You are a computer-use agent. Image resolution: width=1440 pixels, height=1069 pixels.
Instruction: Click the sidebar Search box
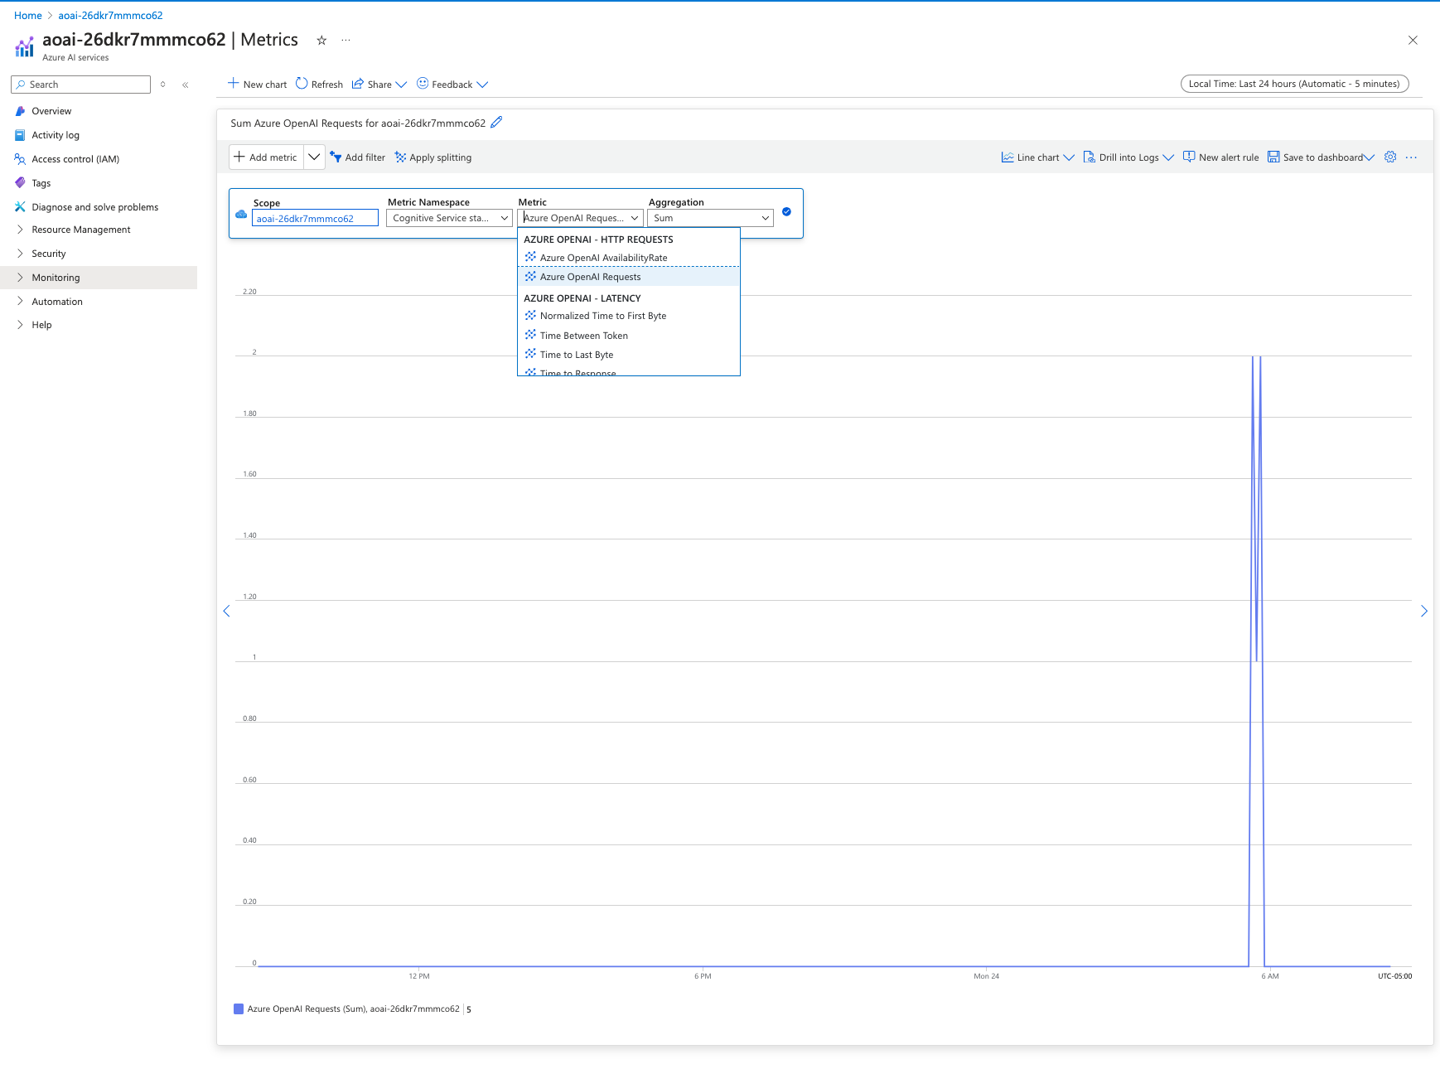click(81, 85)
